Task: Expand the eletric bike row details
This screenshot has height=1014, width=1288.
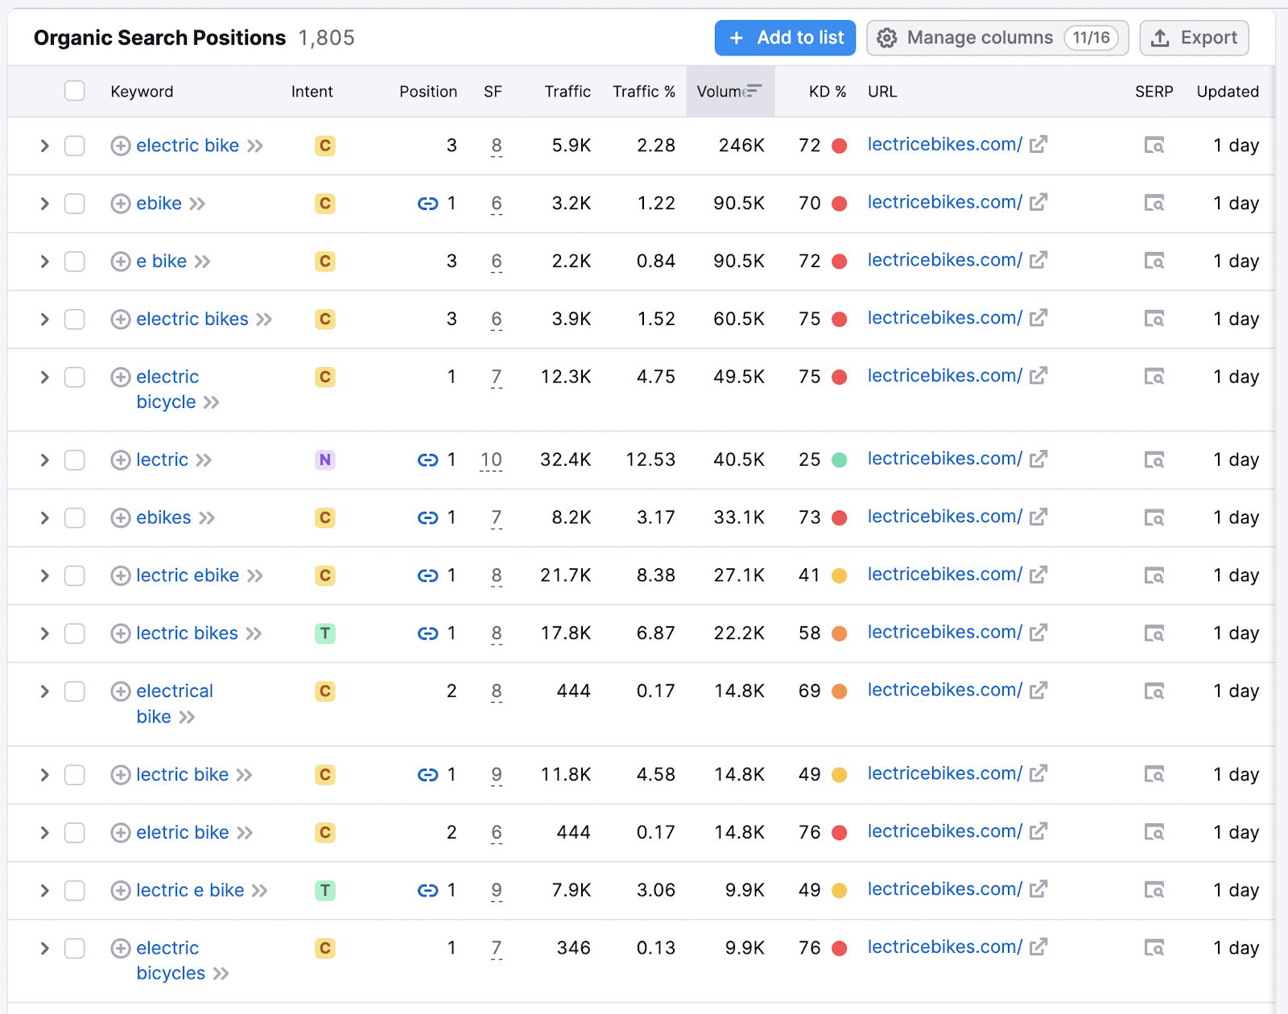Action: coord(45,833)
